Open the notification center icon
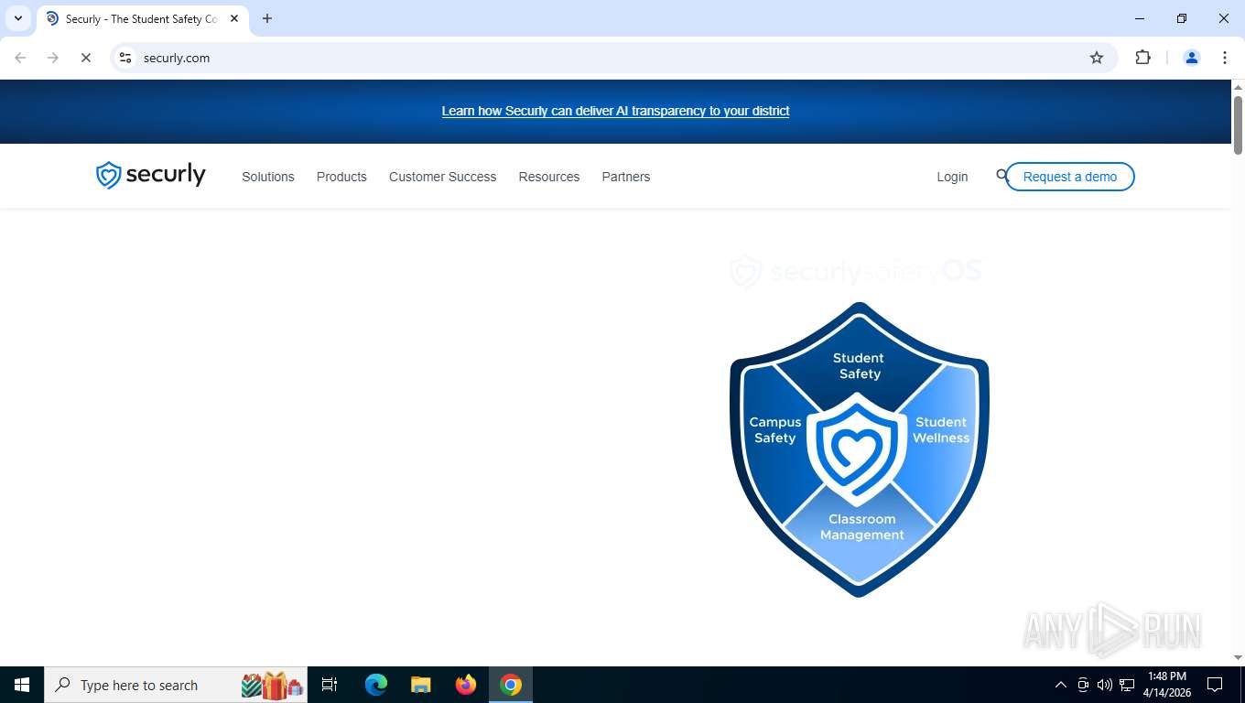Image resolution: width=1245 pixels, height=703 pixels. point(1215,685)
